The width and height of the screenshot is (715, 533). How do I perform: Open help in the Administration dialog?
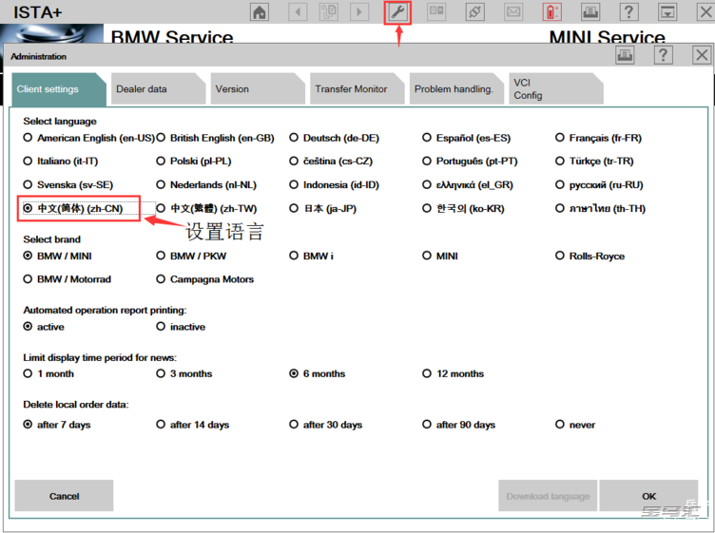pyautogui.click(x=663, y=55)
